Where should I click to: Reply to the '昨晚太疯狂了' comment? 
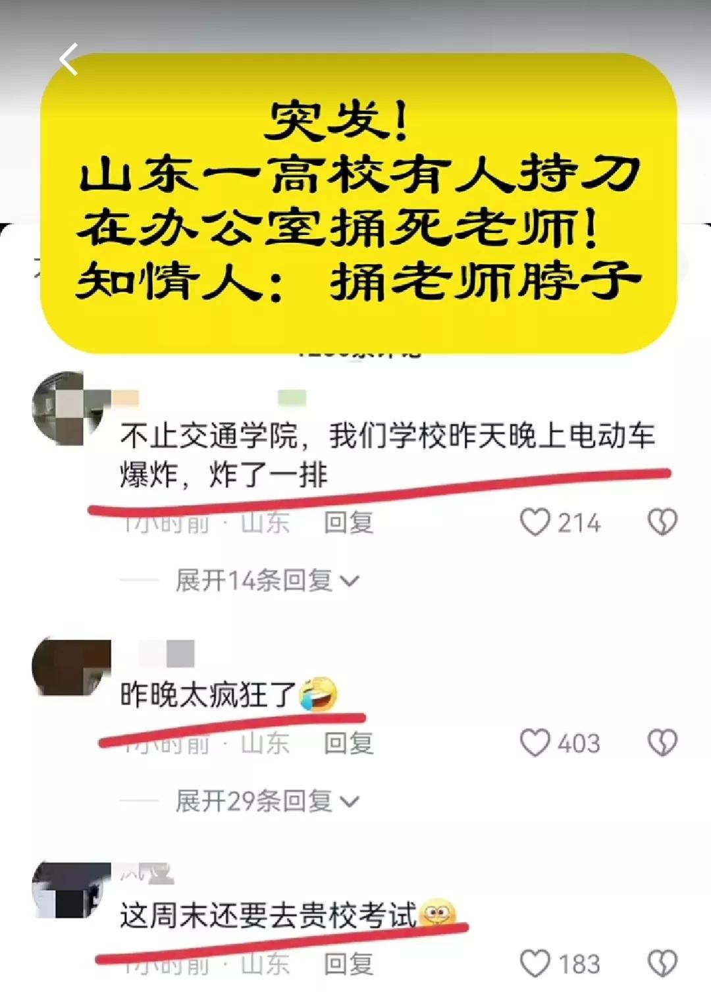(348, 744)
